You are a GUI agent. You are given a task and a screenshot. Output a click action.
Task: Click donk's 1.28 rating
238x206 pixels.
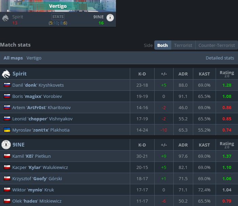click(x=227, y=85)
